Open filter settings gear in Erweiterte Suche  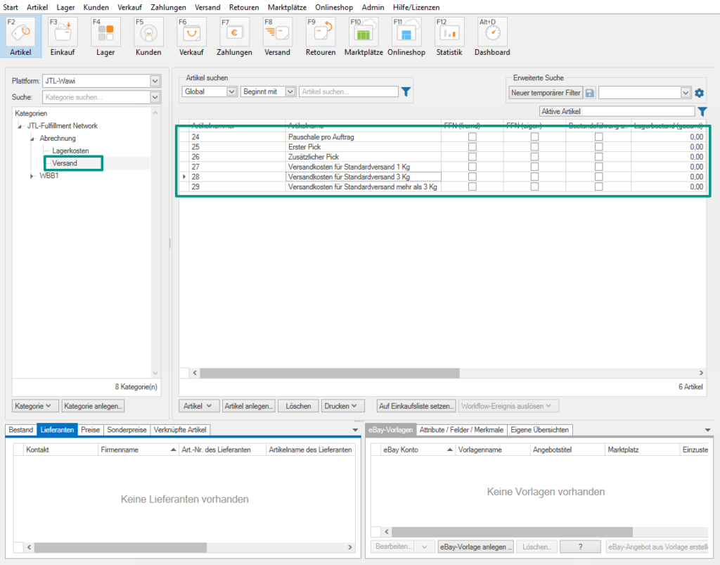click(699, 93)
